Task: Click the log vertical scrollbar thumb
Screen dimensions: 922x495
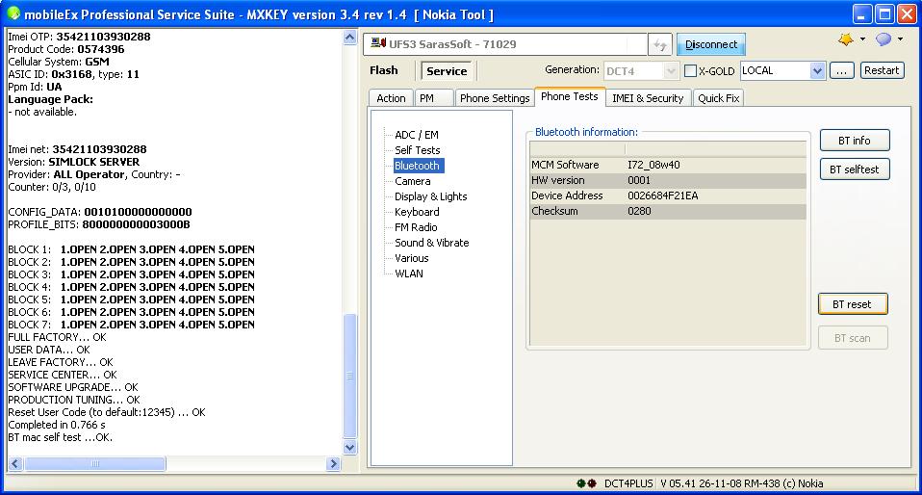Action: coord(350,376)
